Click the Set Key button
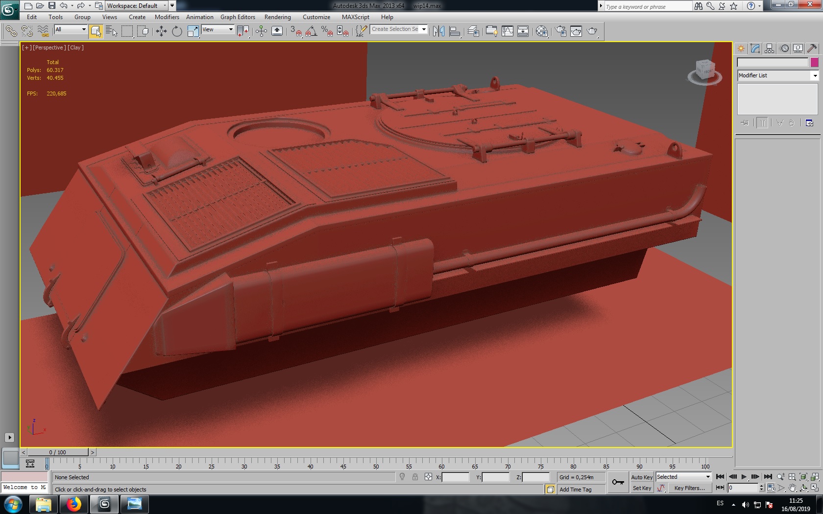 point(642,488)
